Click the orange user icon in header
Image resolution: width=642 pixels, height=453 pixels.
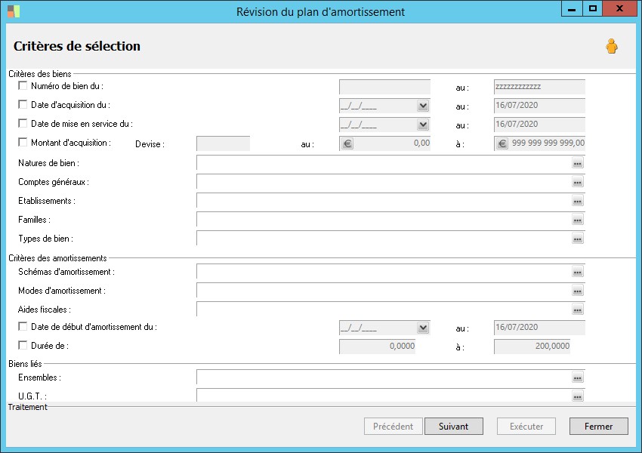pos(611,47)
